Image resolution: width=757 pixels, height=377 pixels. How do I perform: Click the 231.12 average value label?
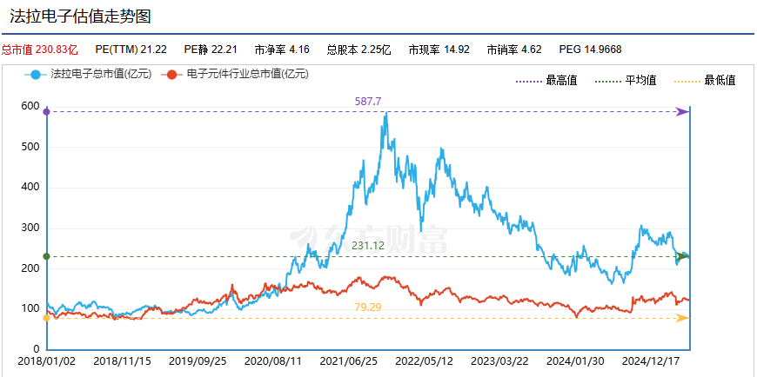(x=368, y=246)
